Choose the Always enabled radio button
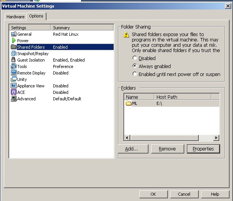 click(x=134, y=66)
